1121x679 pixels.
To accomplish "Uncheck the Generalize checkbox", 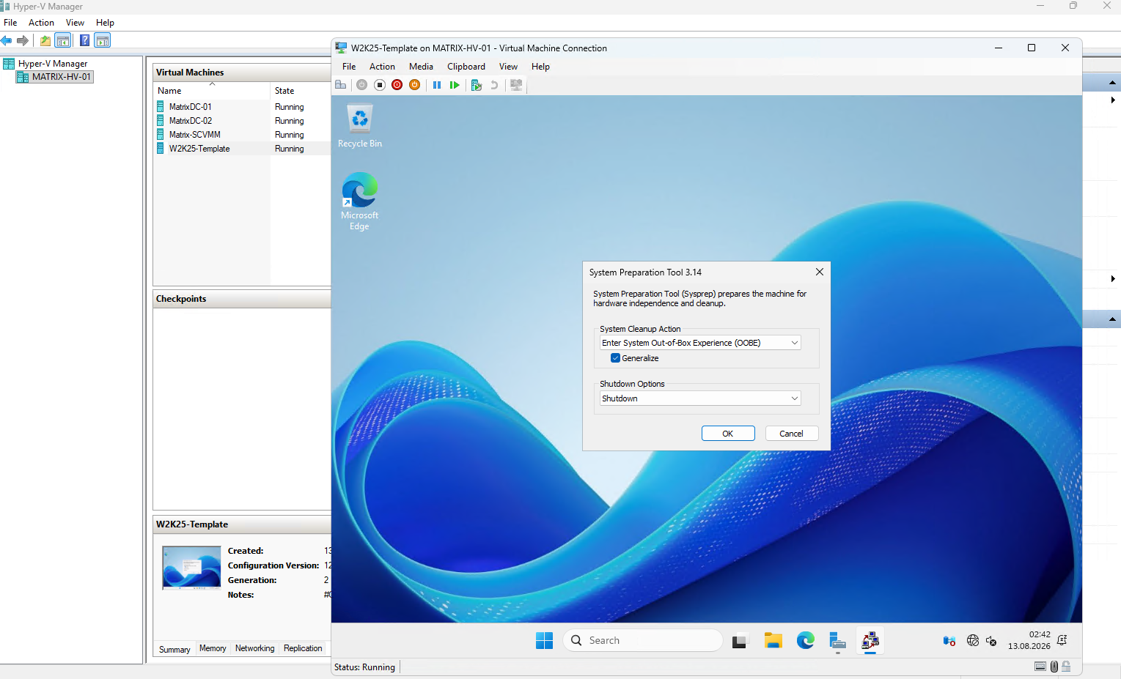I will (616, 358).
